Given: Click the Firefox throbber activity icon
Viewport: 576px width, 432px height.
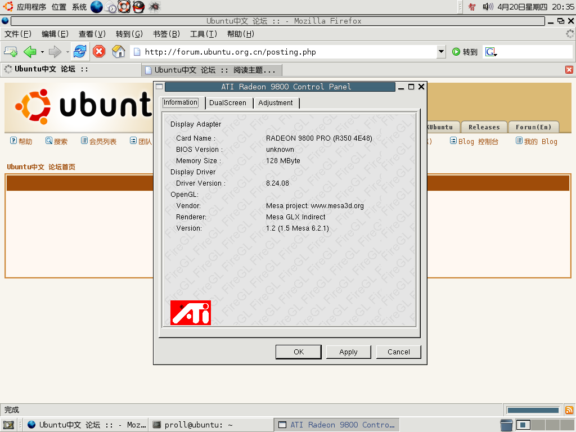Looking at the screenshot, I should [x=570, y=34].
